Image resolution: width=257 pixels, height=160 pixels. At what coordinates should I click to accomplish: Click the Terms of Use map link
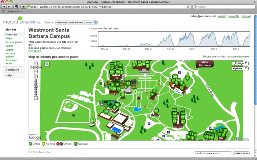243,139
